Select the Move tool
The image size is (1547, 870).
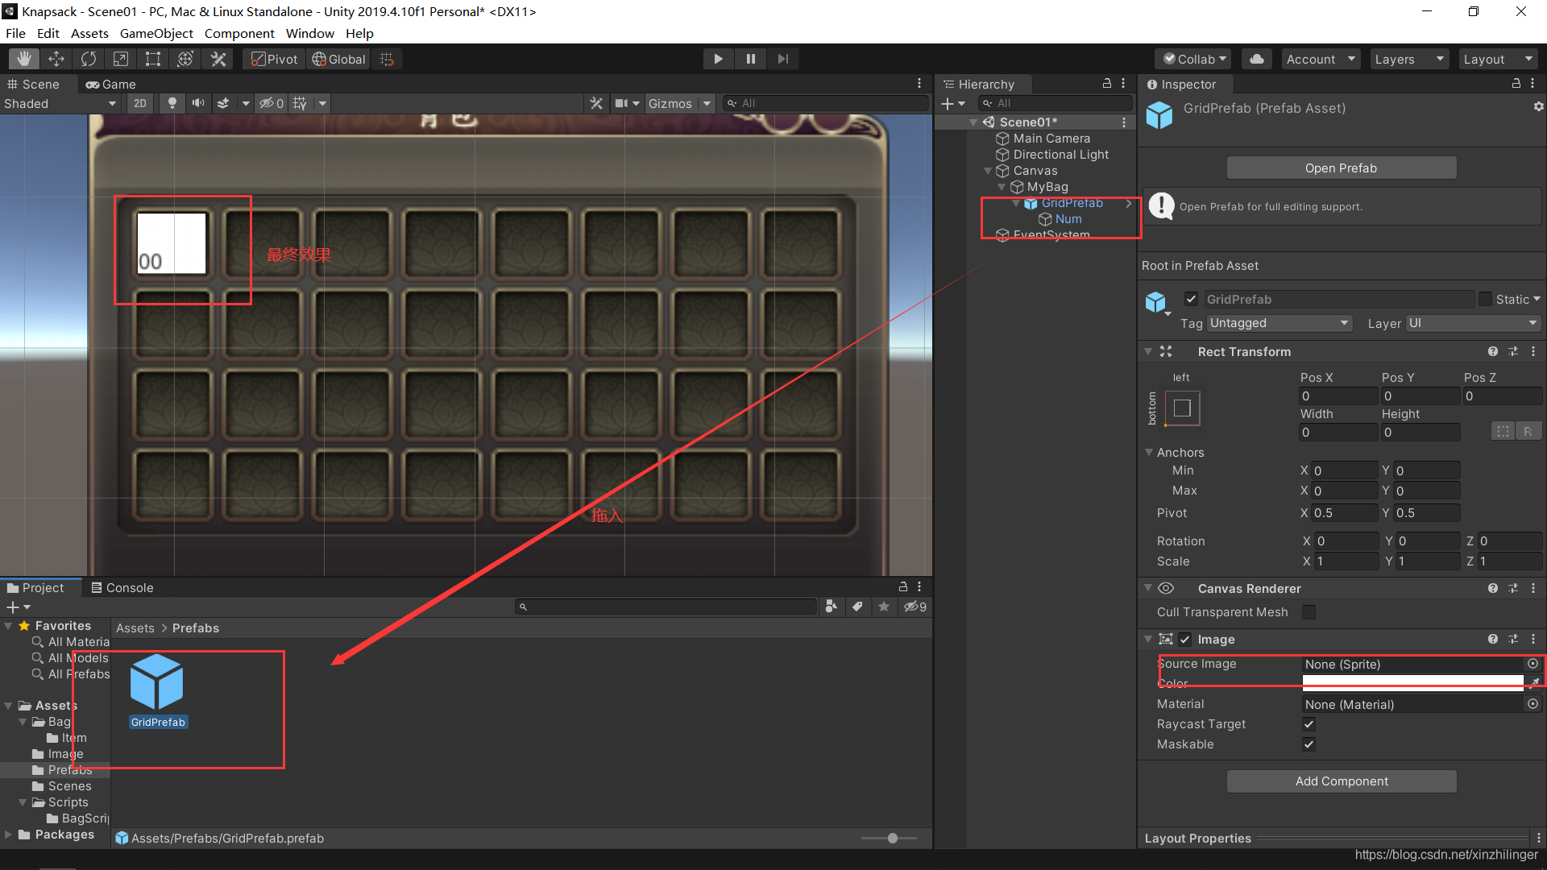point(56,59)
